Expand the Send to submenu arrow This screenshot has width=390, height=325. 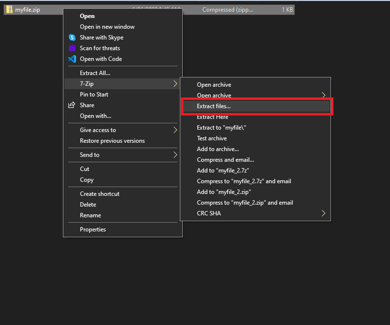[x=175, y=155]
